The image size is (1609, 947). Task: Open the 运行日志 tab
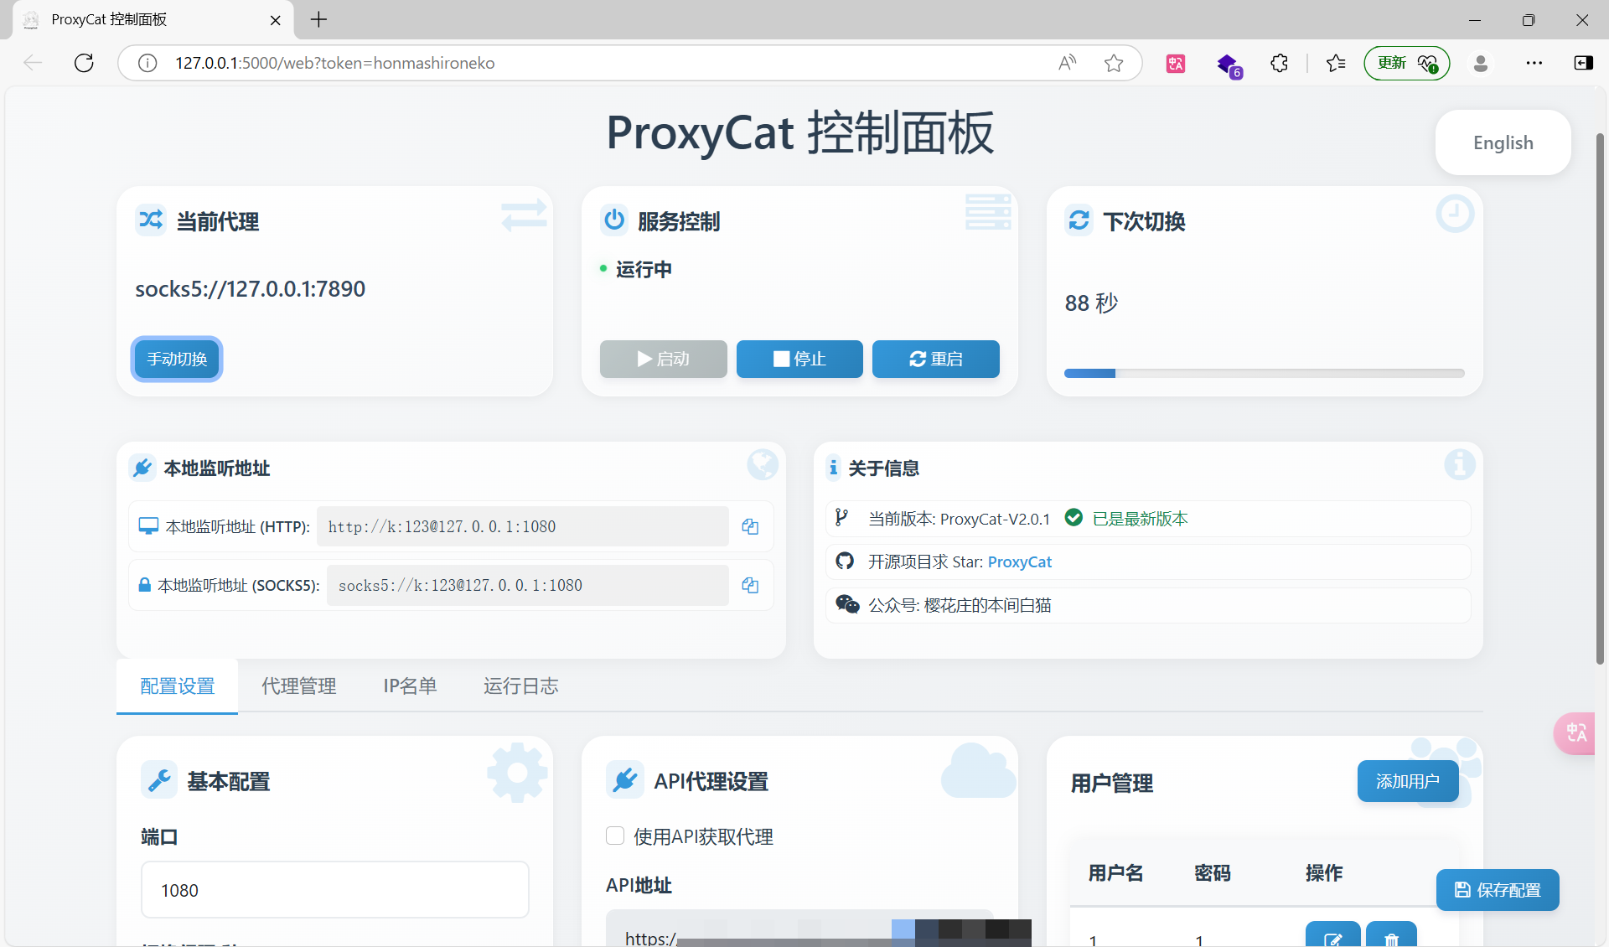point(520,686)
